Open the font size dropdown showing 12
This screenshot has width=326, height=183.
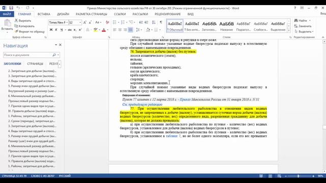pos(80,22)
